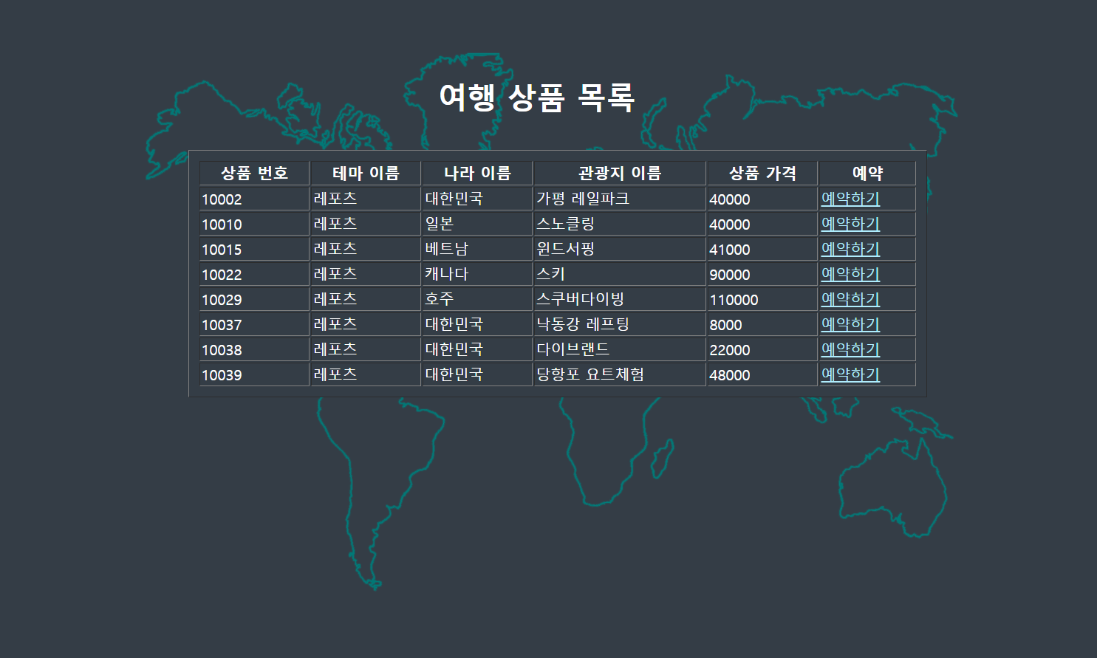This screenshot has width=1097, height=658.
Task: Select product number cell 10010
Action: pyautogui.click(x=254, y=224)
